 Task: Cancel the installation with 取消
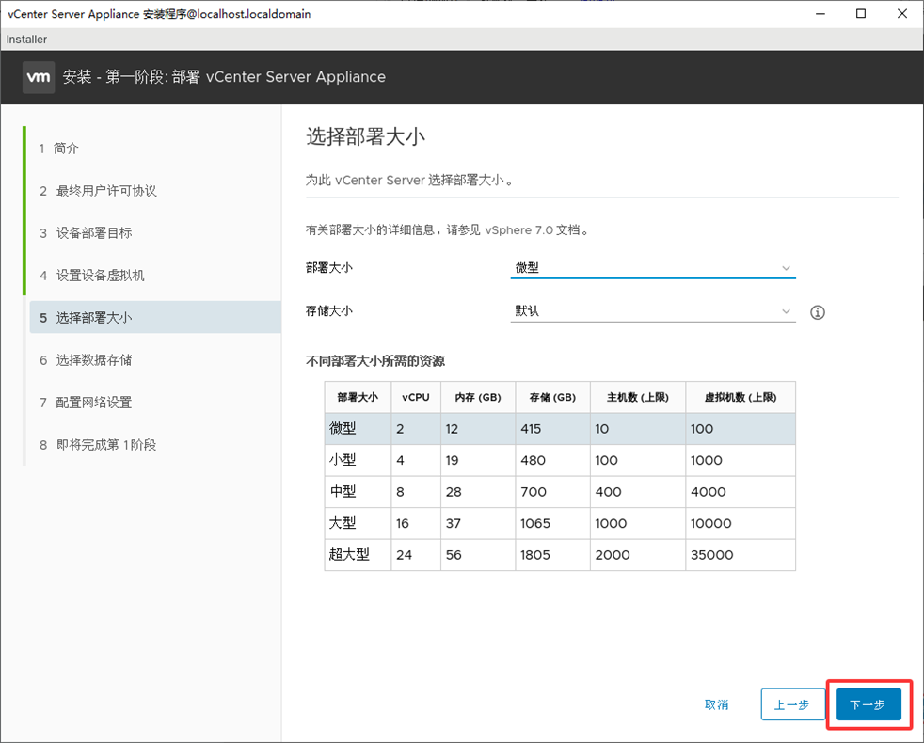tap(716, 704)
